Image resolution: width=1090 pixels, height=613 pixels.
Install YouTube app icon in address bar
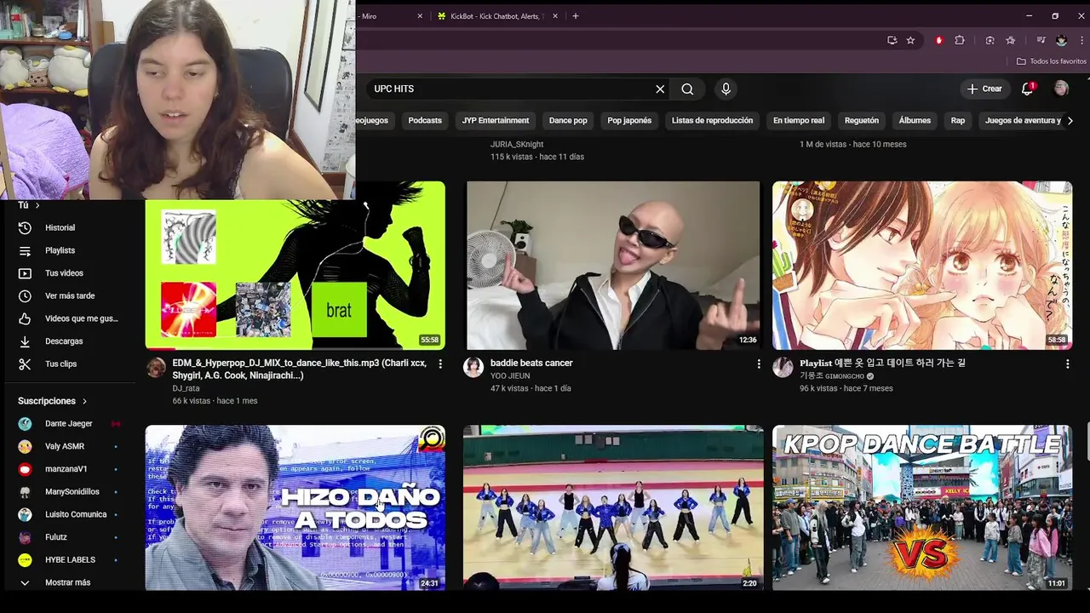(x=892, y=40)
